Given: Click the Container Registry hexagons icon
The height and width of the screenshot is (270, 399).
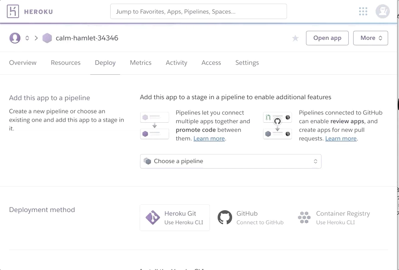Looking at the screenshot, I should tap(304, 217).
